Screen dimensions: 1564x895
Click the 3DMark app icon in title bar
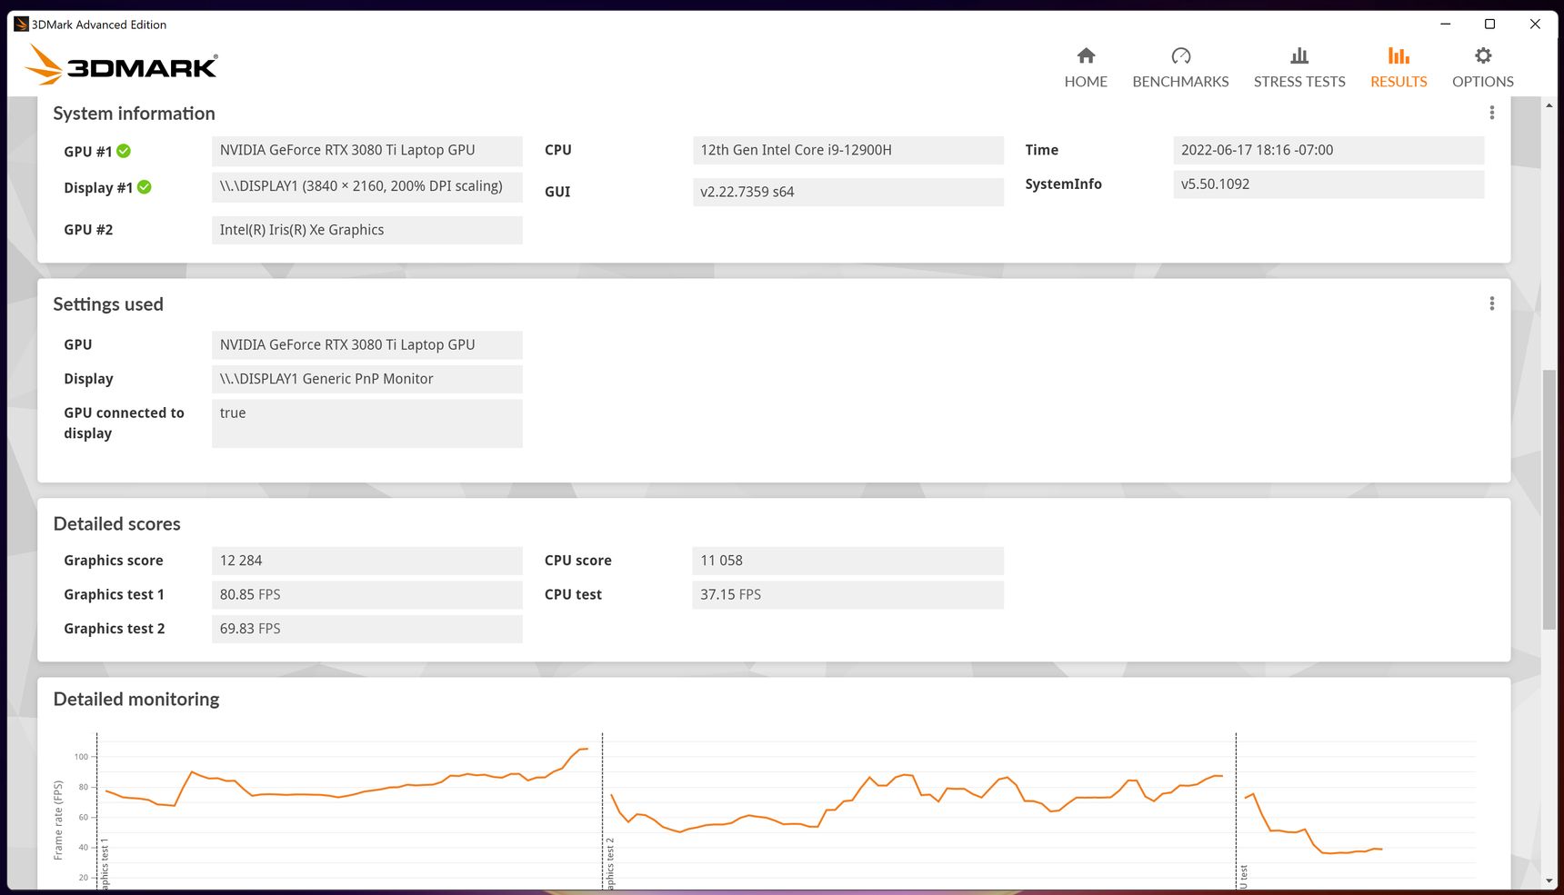[21, 25]
